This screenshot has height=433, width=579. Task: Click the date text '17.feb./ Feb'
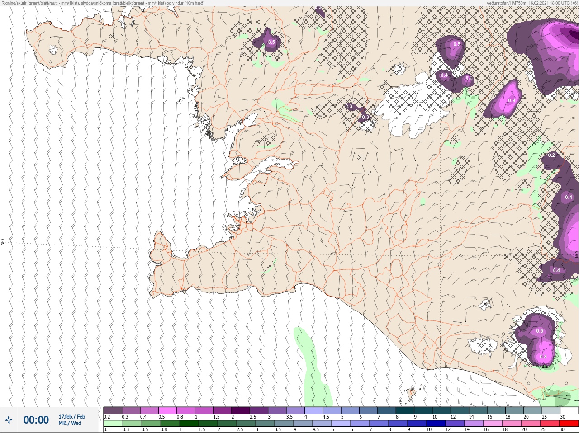(71, 417)
